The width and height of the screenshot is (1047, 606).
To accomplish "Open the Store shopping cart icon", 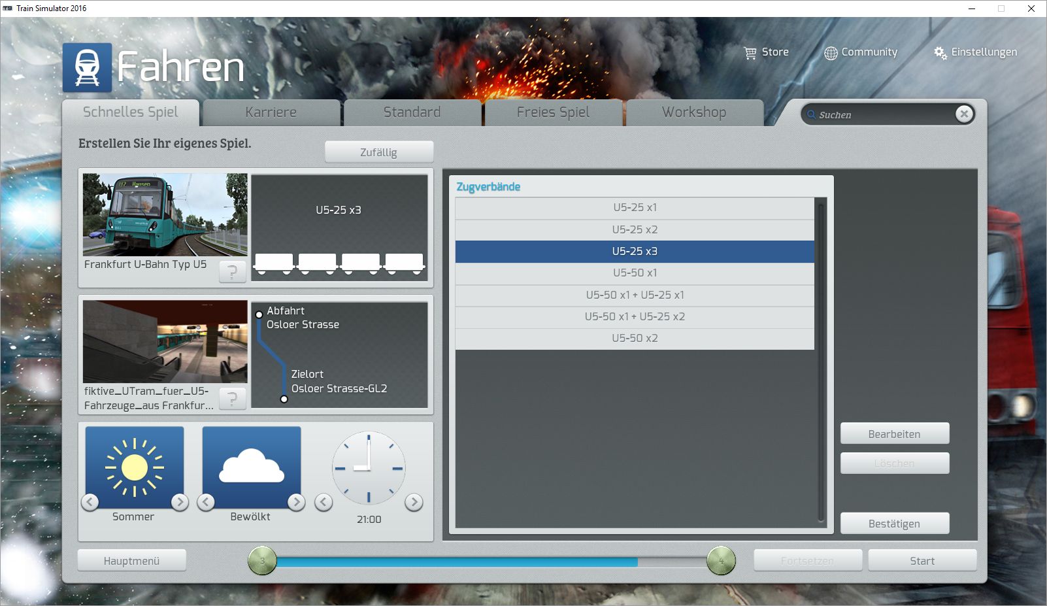I will pos(750,53).
